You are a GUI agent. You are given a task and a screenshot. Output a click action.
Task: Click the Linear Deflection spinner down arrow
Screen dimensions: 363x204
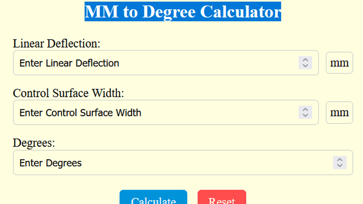click(305, 66)
